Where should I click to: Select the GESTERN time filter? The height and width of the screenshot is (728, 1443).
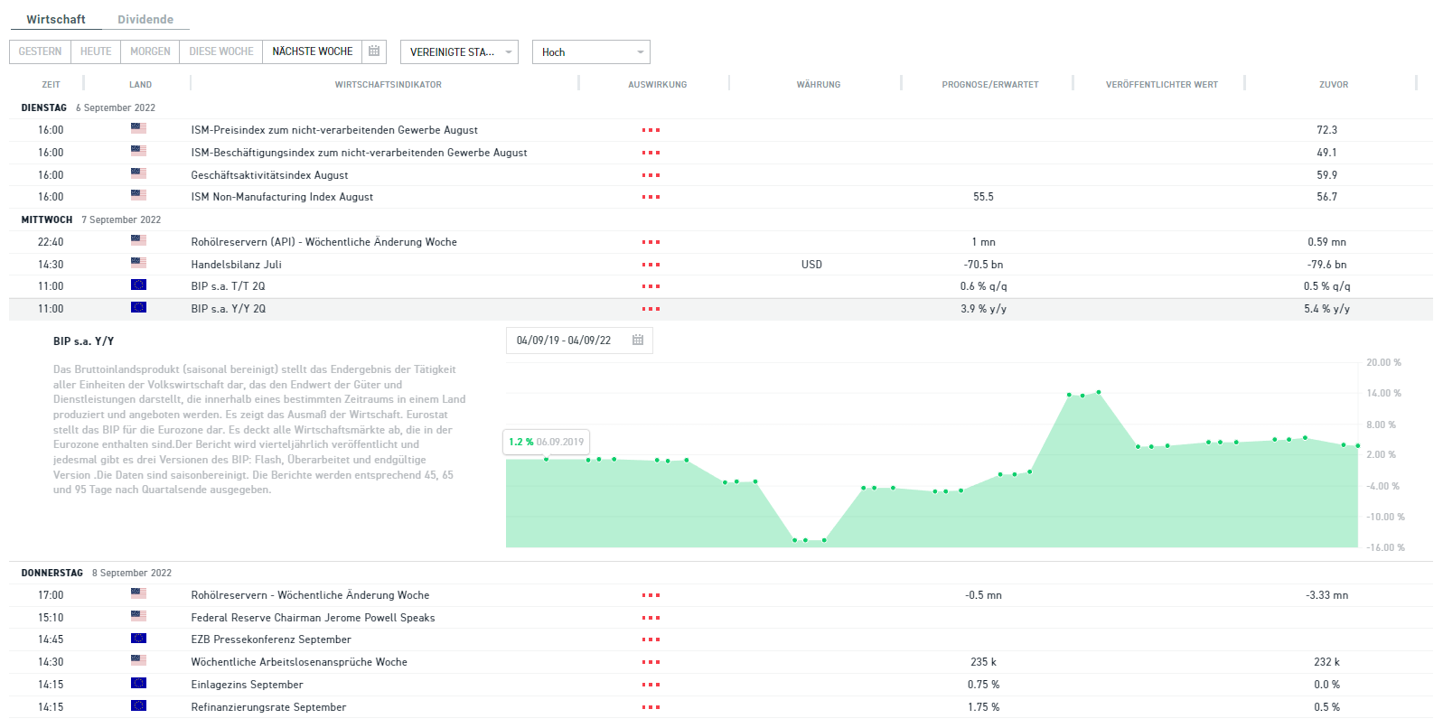pos(41,51)
